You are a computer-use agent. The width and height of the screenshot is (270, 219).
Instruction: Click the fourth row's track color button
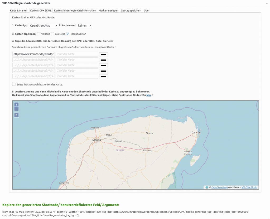click(x=103, y=71)
